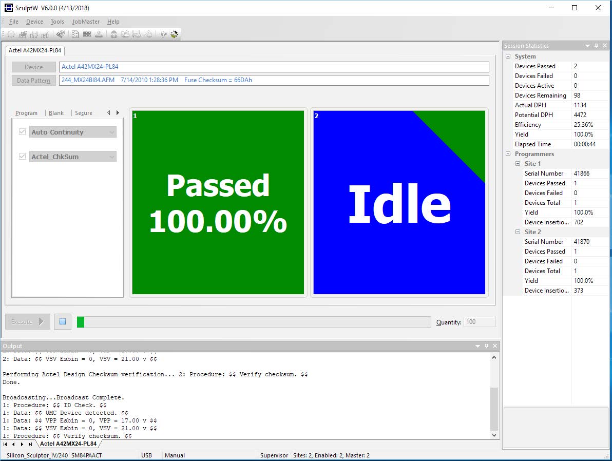Screen dimensions: 612x461
Task: Click the job progress bar
Action: click(254, 322)
